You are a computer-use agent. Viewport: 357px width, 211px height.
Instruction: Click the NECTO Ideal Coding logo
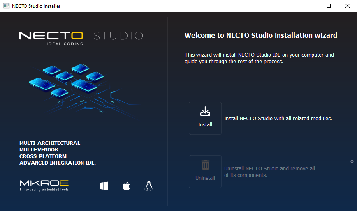pyautogui.click(x=51, y=38)
